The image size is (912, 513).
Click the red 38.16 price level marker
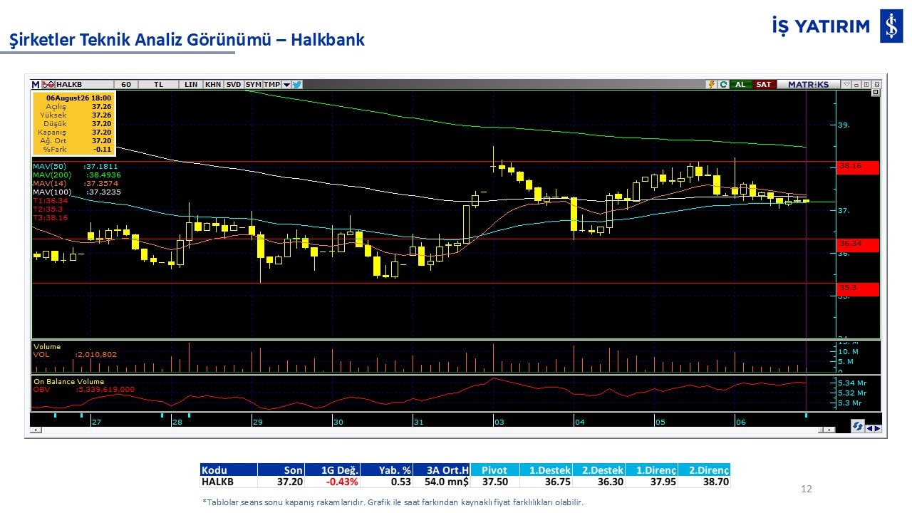tap(858, 167)
